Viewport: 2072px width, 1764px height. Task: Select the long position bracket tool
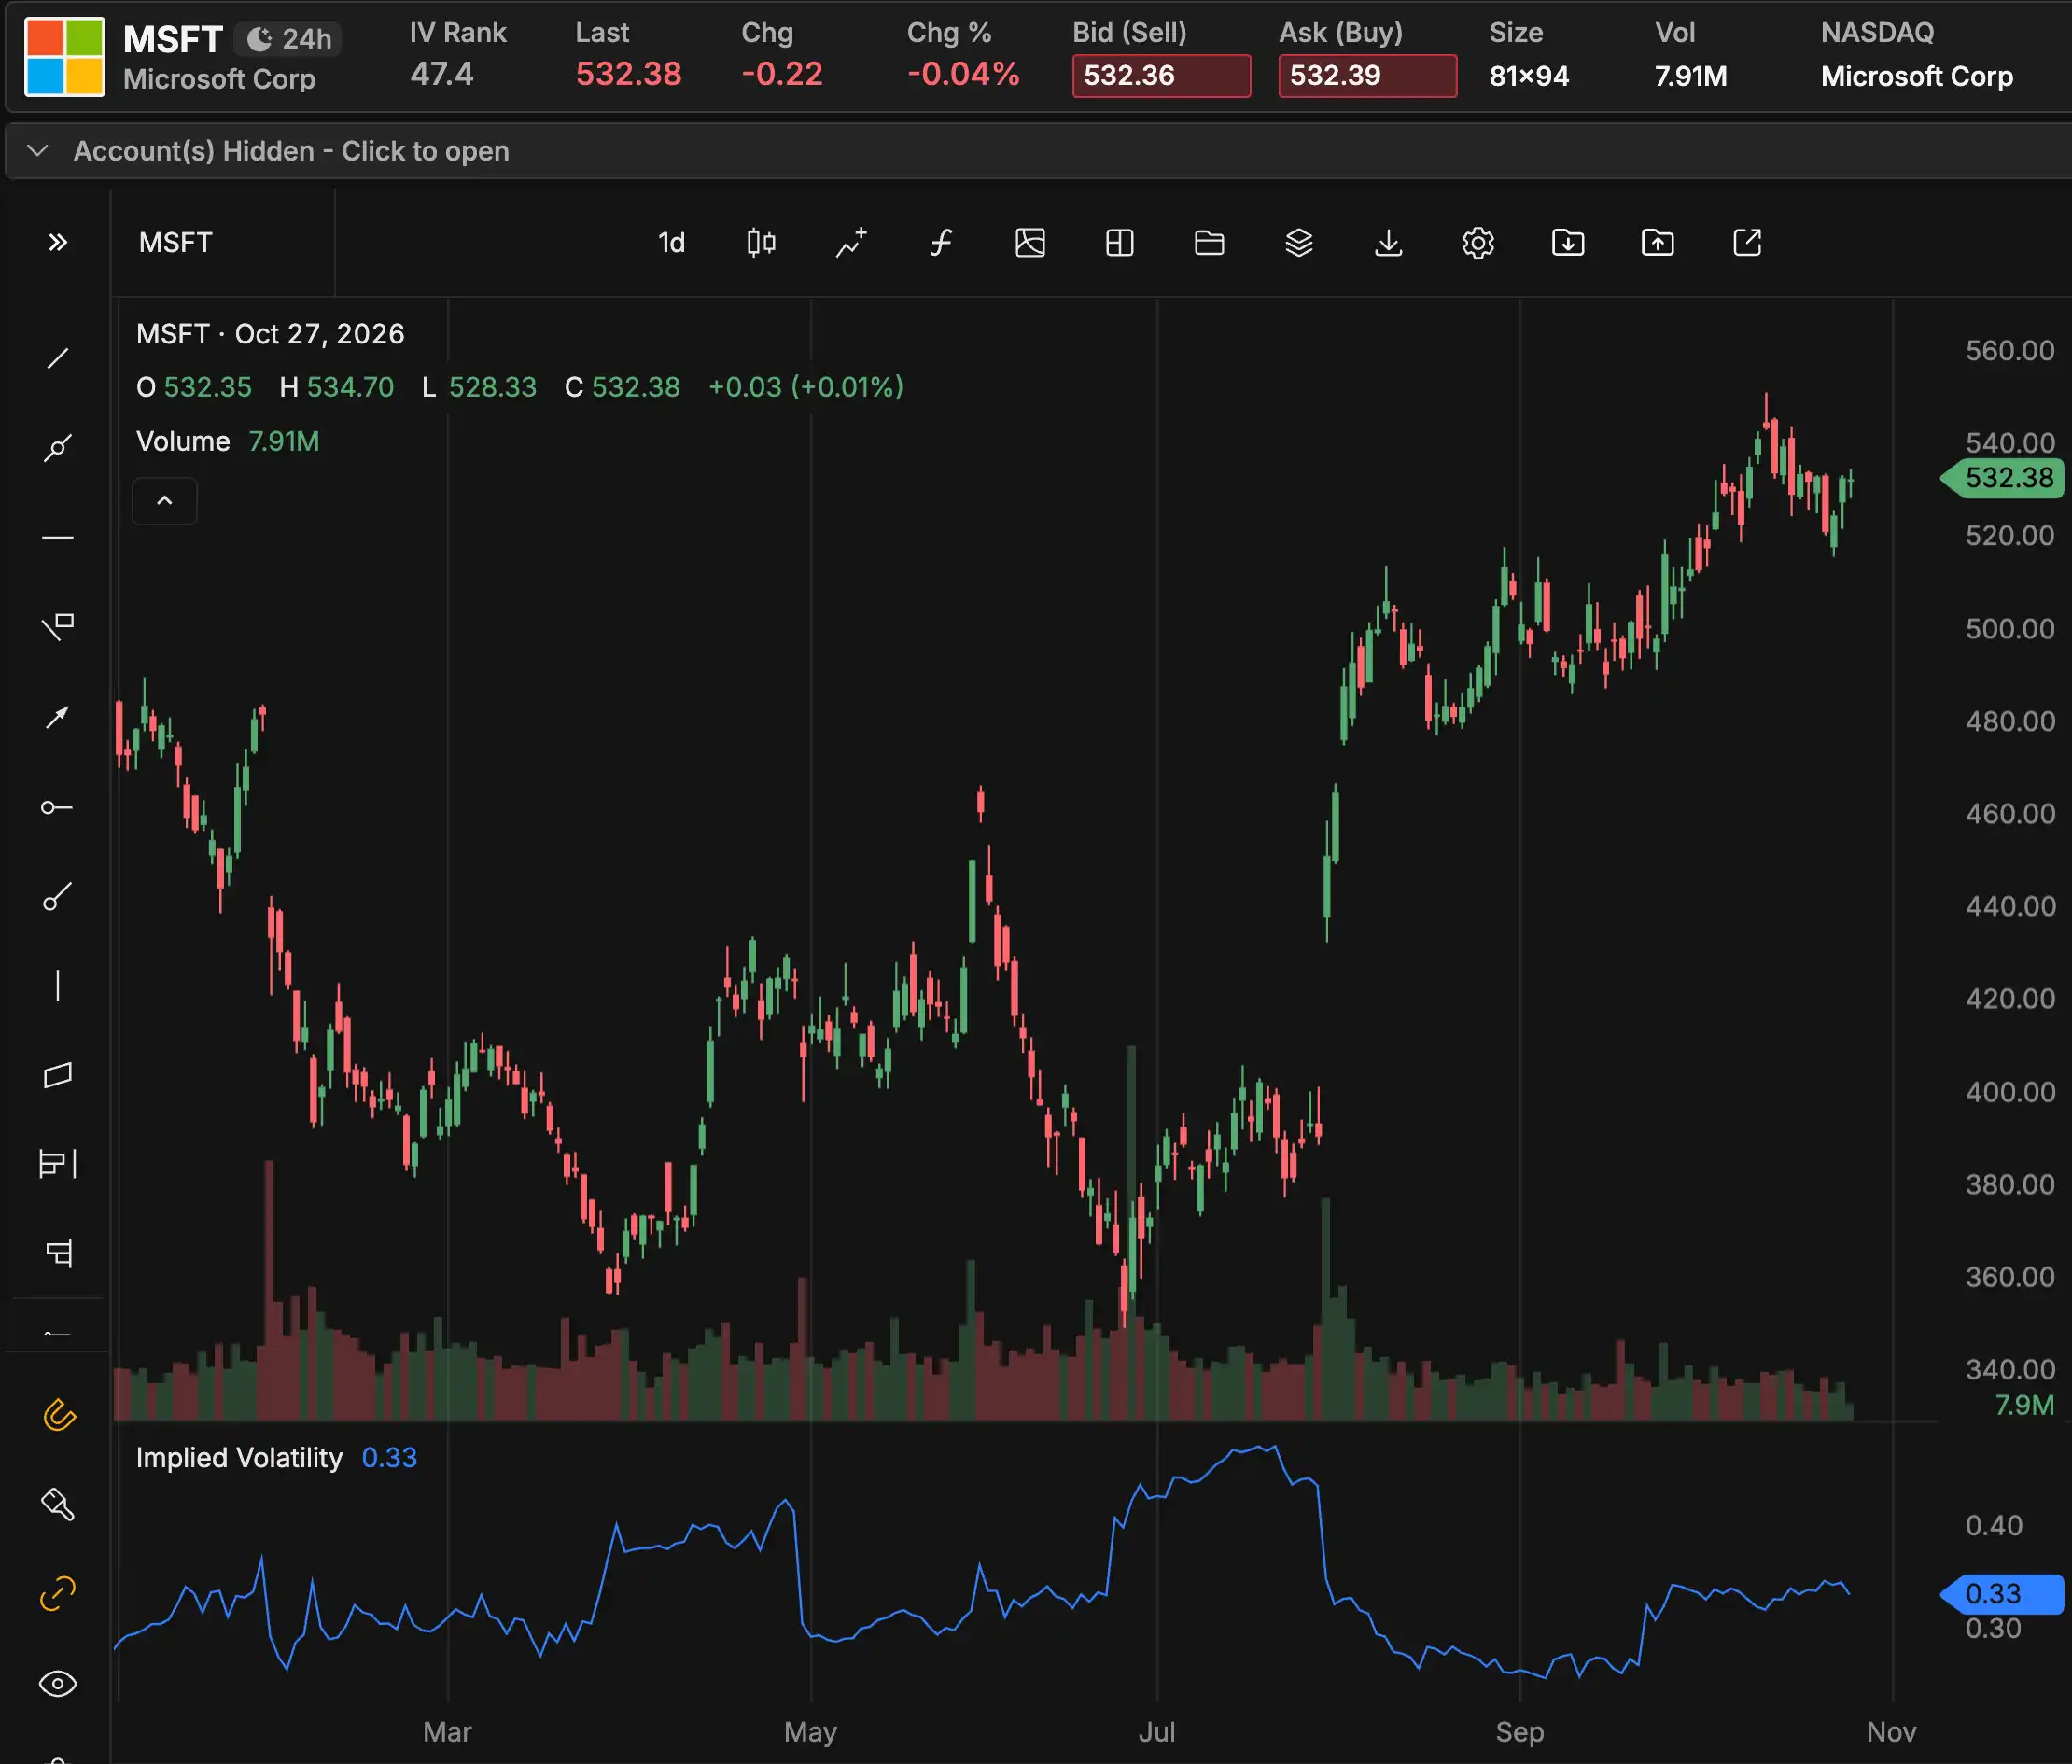(58, 1253)
